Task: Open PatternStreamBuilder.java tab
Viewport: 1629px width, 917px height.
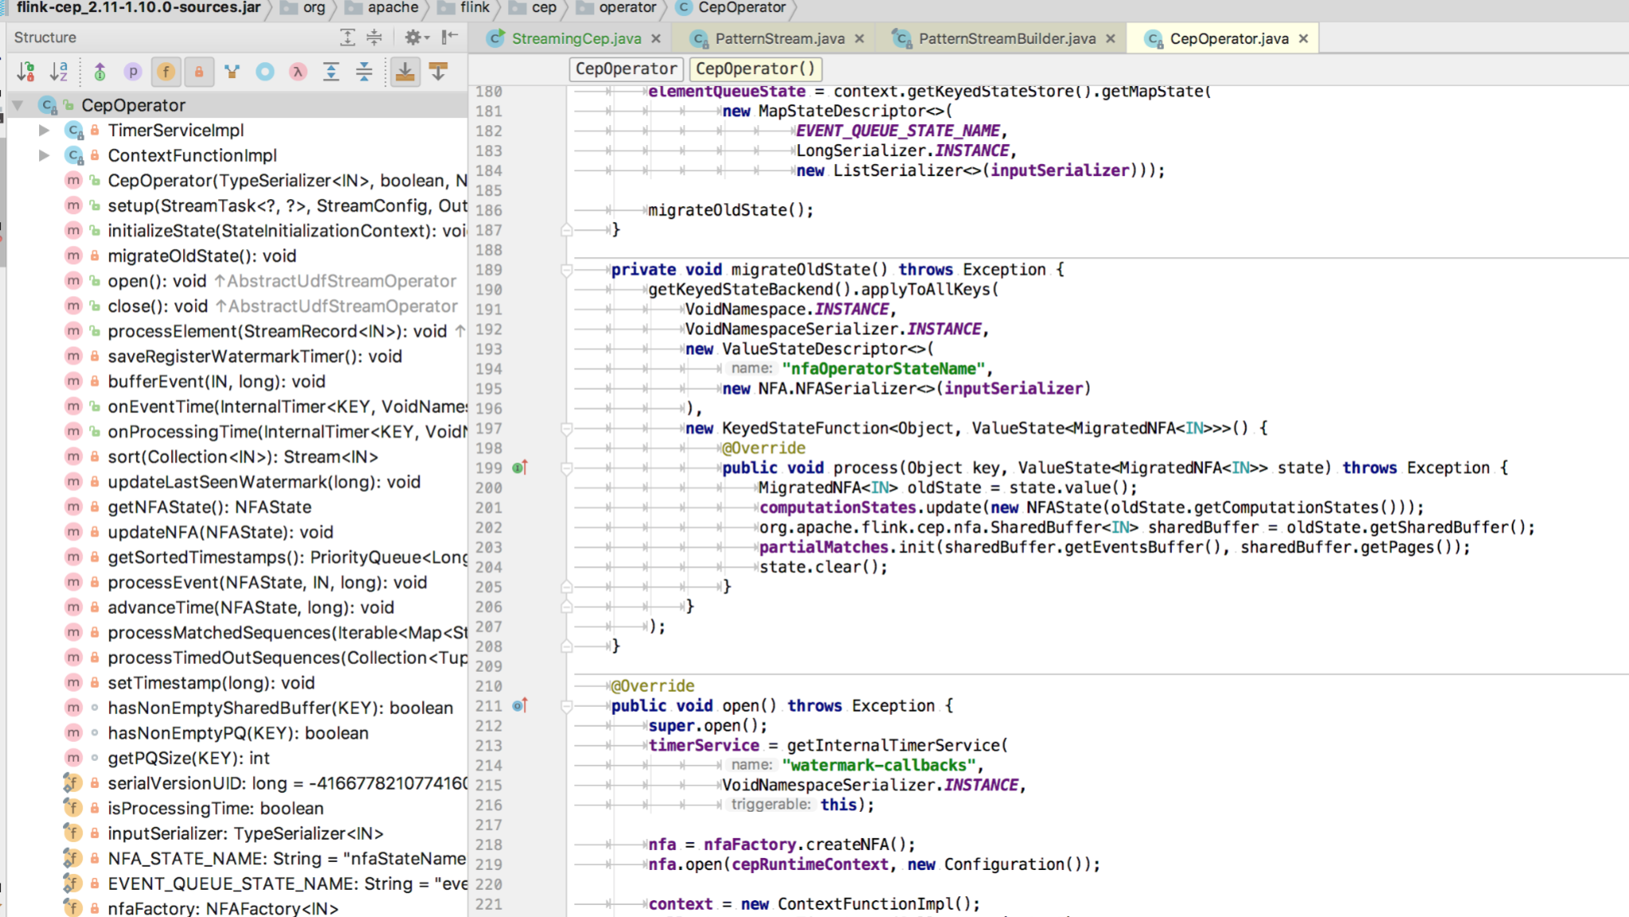Action: 1006,38
